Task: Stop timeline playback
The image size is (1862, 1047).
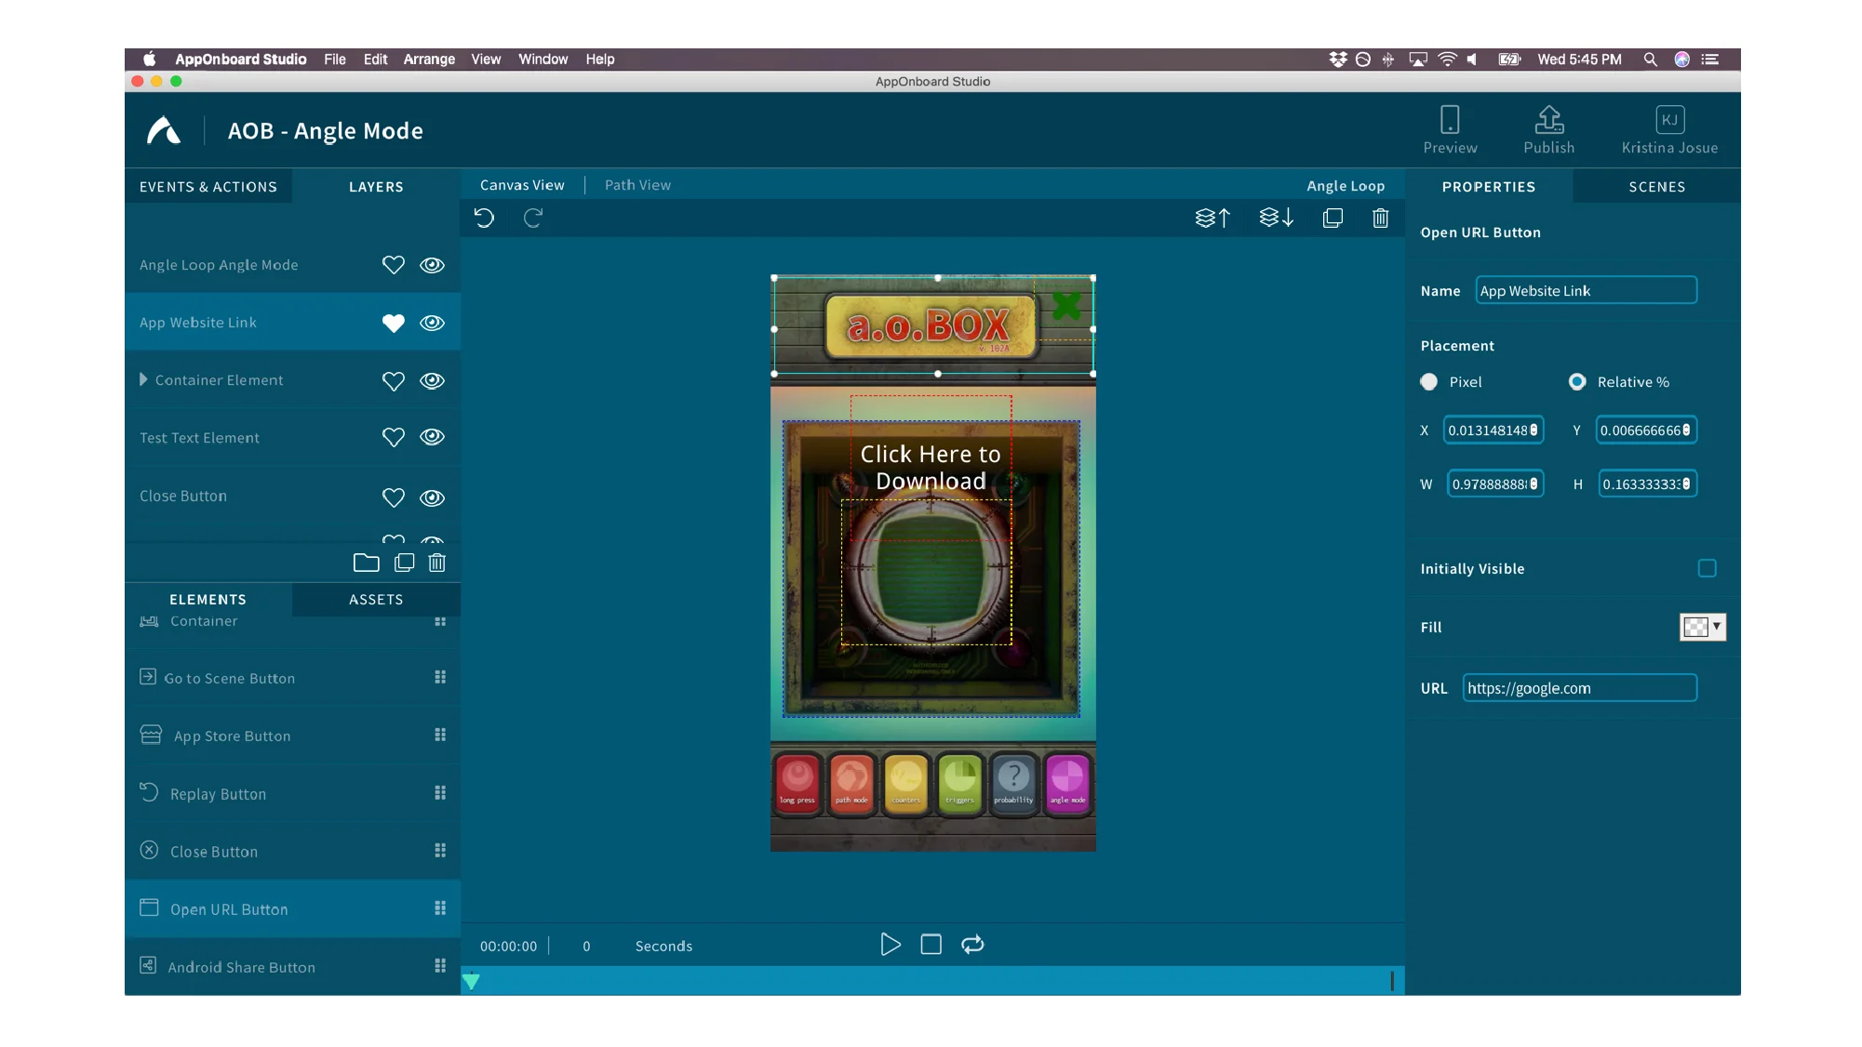Action: [x=931, y=945]
